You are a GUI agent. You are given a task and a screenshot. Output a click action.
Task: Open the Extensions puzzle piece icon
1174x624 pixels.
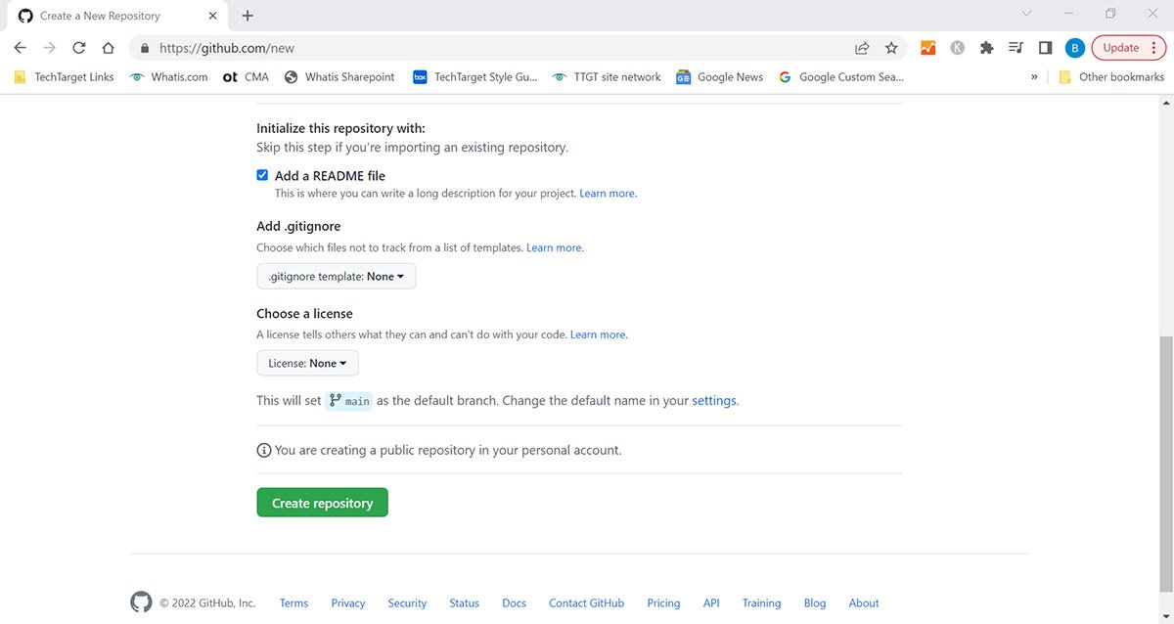pyautogui.click(x=986, y=47)
